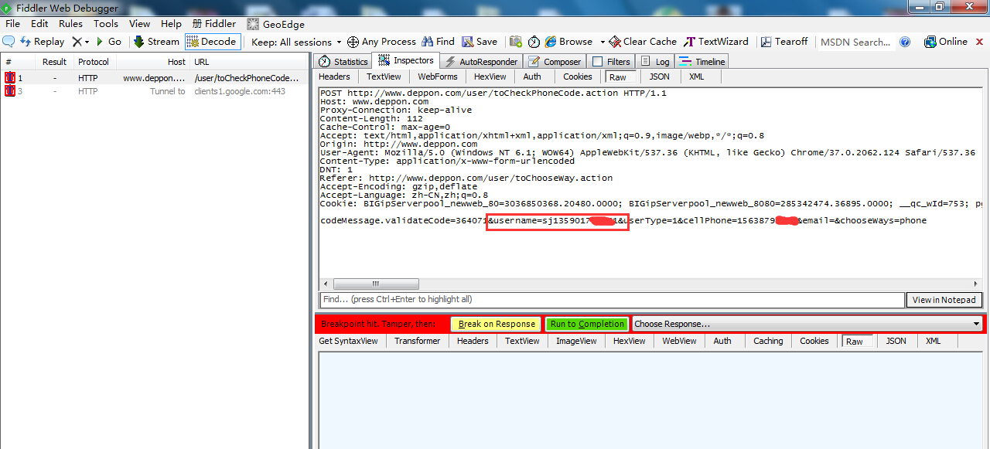Select the response WebView tab

680,341
